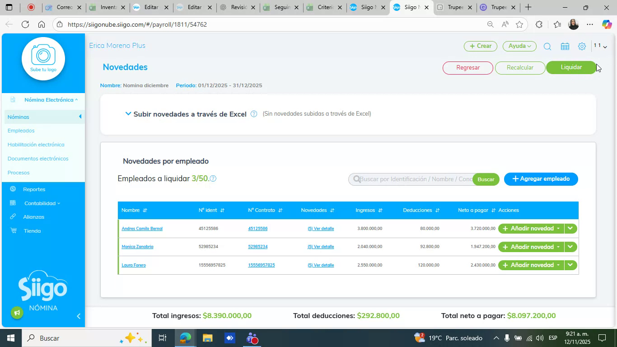Screen dimensions: 617x347
Task: Open Añadir novedad dropdown for Andres Camilo Bernal
Action: pyautogui.click(x=531, y=229)
